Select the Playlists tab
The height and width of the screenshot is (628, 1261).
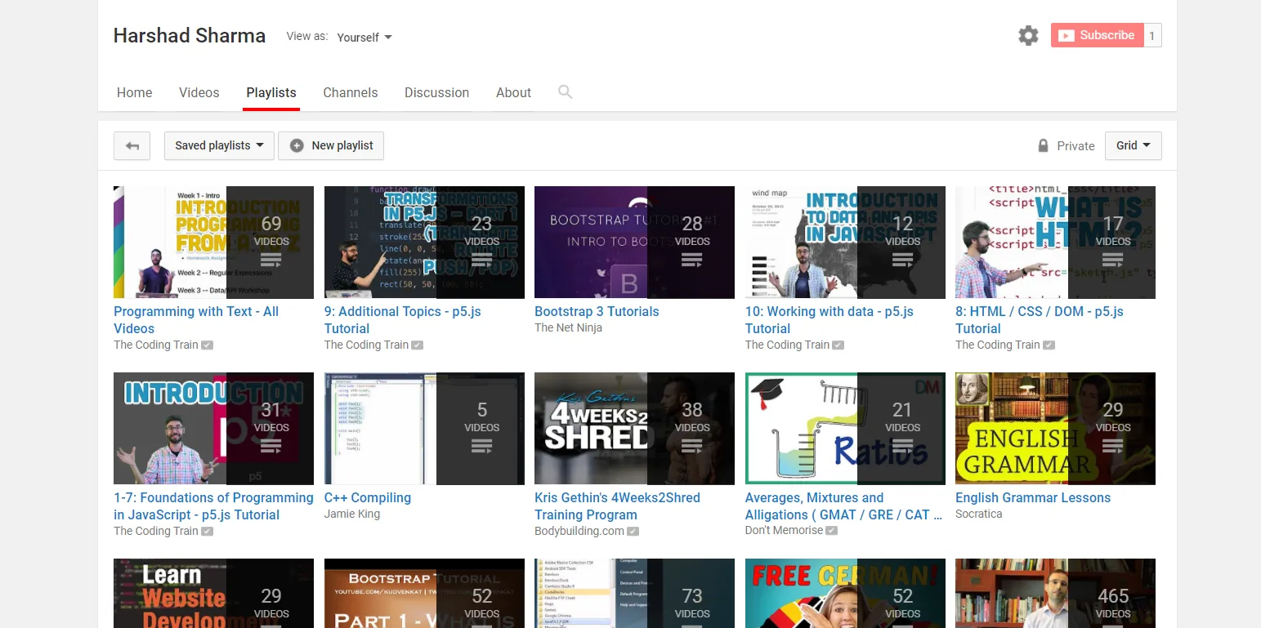click(x=271, y=92)
